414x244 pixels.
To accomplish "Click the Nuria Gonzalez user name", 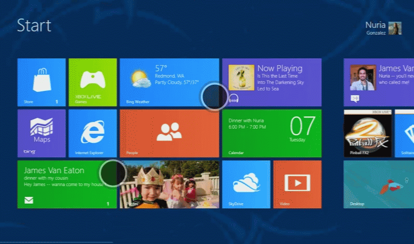I will point(376,28).
